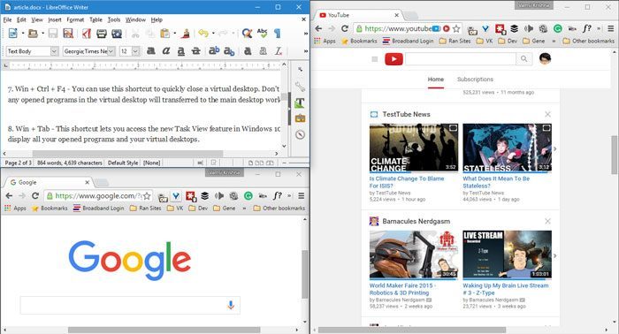The height and width of the screenshot is (334, 619).
Task: Click the Clear Direct Formatting icon
Action: tap(279, 51)
